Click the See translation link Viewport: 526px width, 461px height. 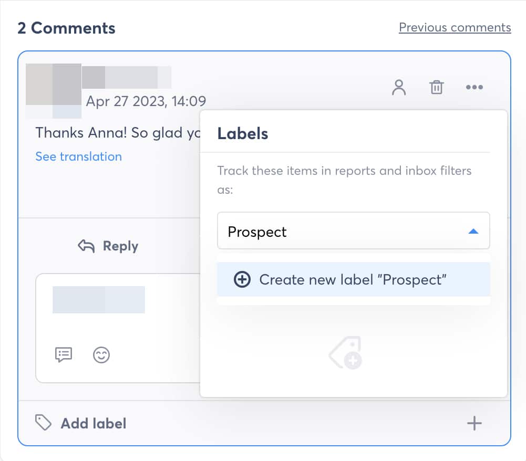[x=78, y=156]
